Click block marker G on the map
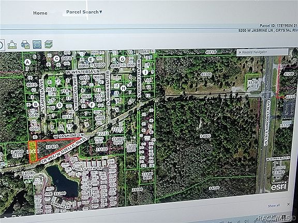The image size is (298, 223). click(123, 59)
